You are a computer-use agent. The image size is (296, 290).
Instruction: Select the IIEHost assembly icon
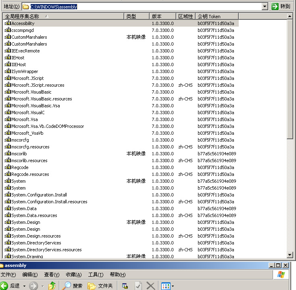[x=8, y=65]
